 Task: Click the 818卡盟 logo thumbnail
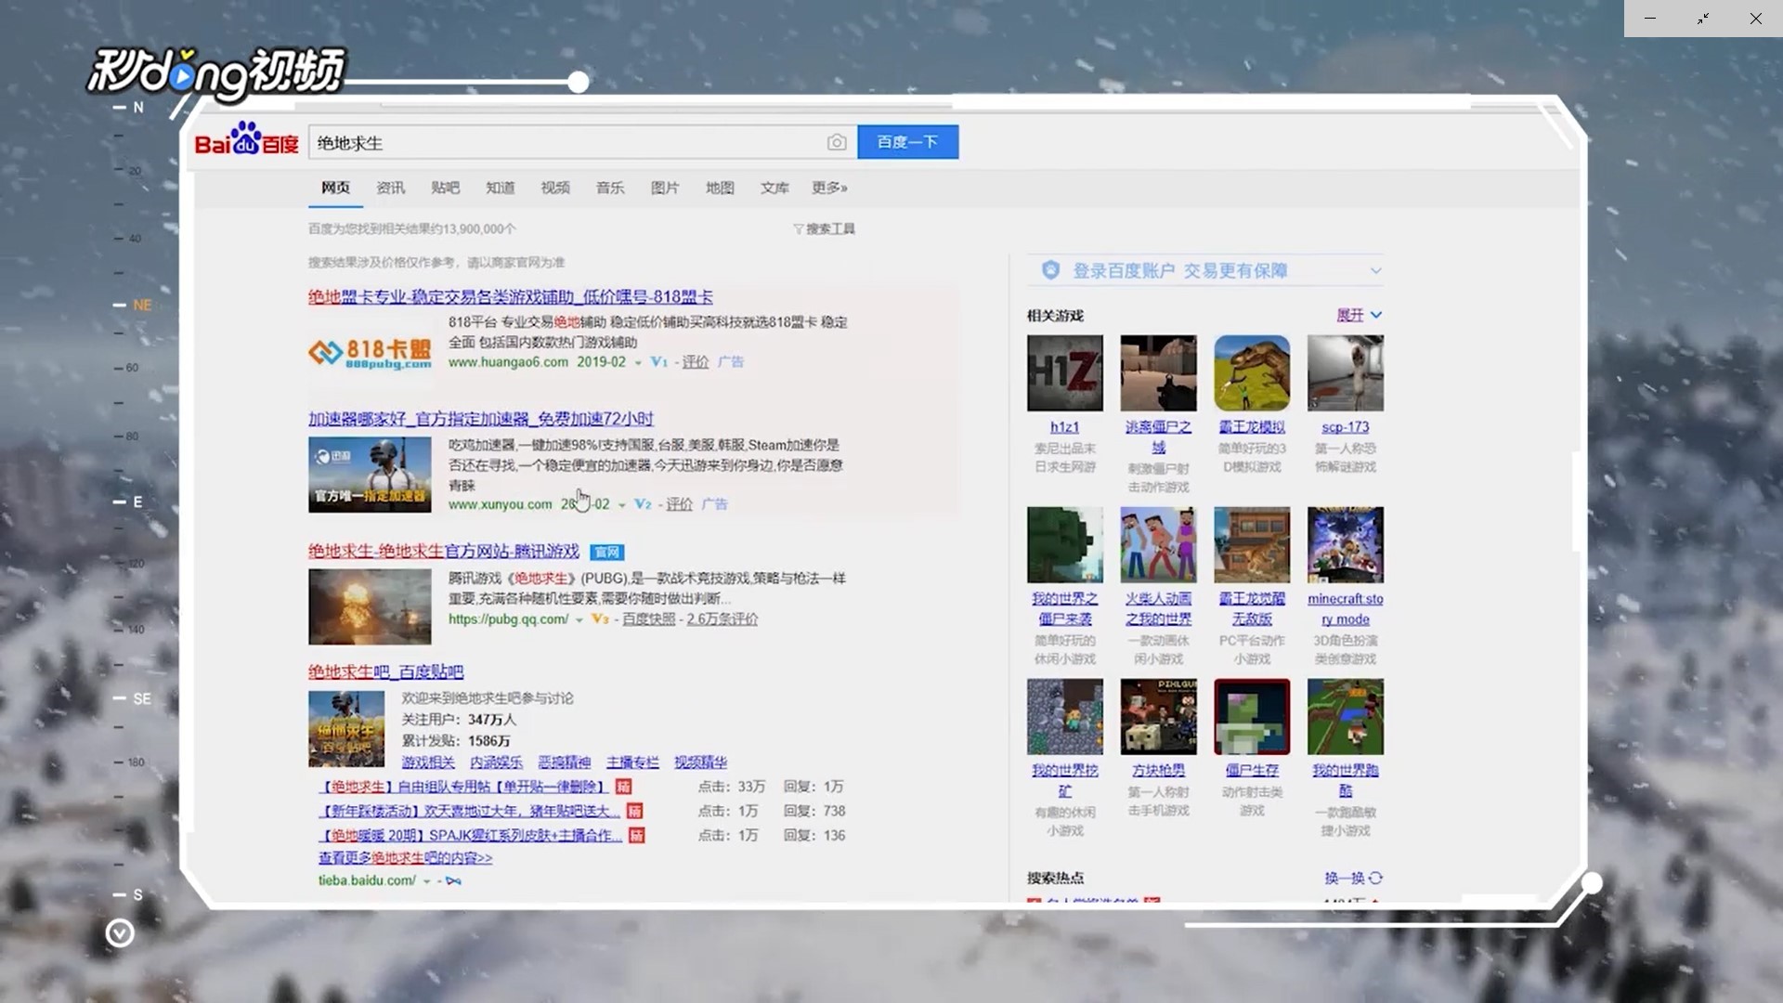(370, 353)
